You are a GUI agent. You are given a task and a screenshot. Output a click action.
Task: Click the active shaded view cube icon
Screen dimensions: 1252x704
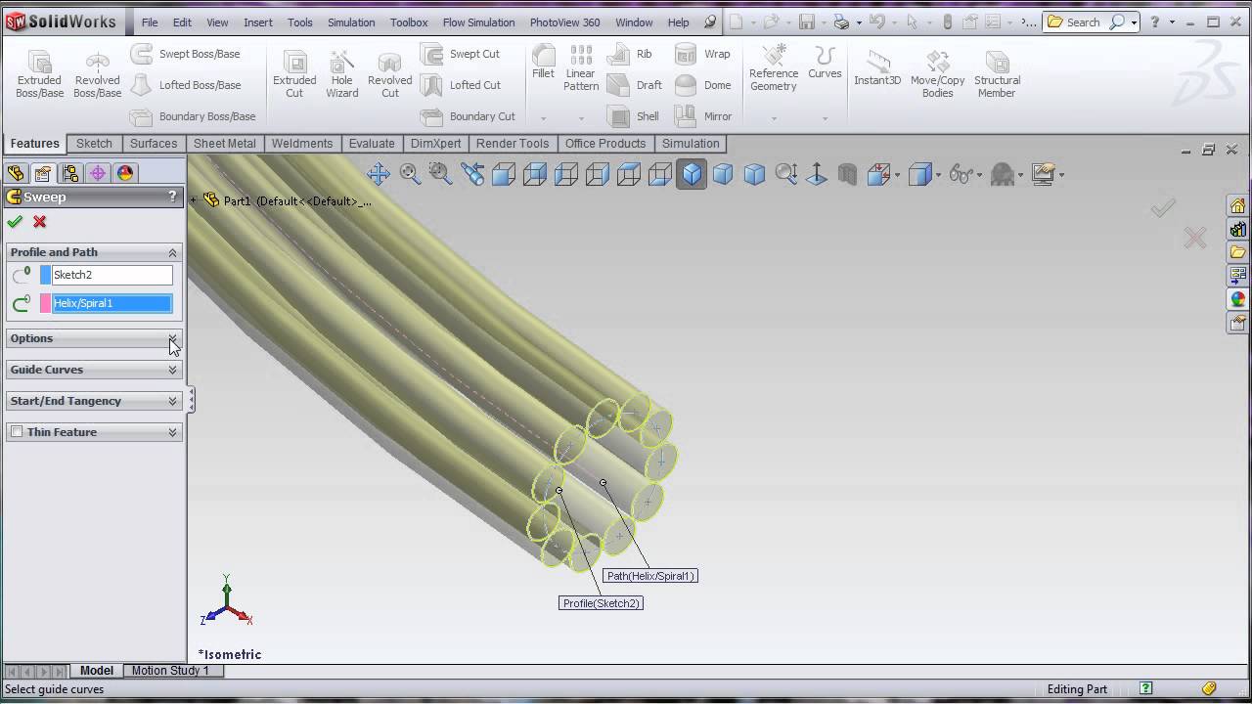692,175
